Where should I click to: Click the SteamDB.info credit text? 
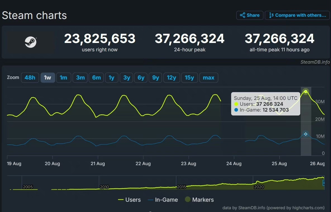(x=315, y=62)
